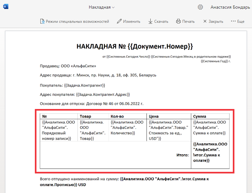Click the !итог.Сумма к оплате cell
Viewport: 252px width, 193px height.
click(x=210, y=155)
